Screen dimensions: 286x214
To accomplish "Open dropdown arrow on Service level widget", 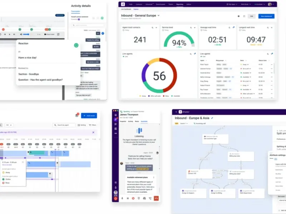I will coord(195,28).
